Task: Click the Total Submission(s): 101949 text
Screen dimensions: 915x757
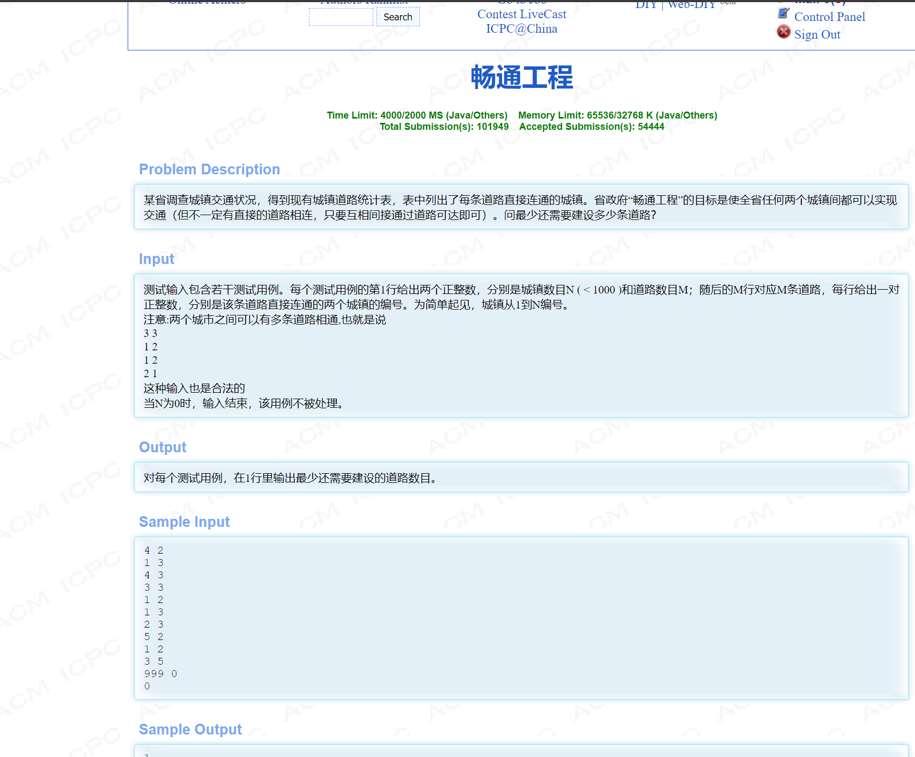Action: coord(444,127)
